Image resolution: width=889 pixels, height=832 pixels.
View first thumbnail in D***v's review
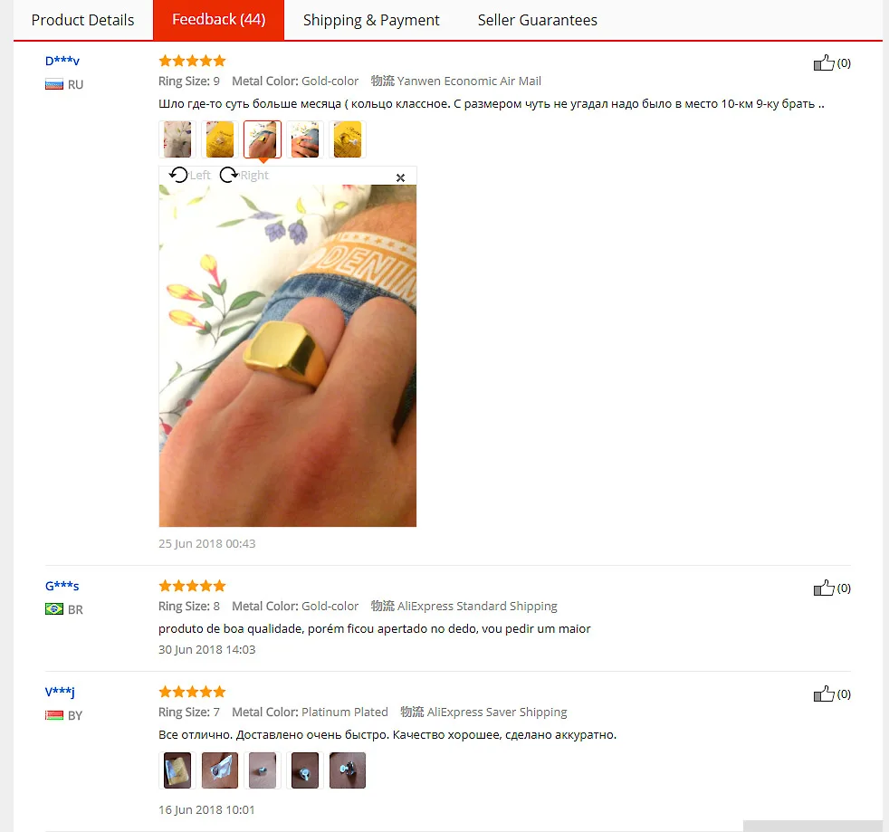pyautogui.click(x=177, y=139)
